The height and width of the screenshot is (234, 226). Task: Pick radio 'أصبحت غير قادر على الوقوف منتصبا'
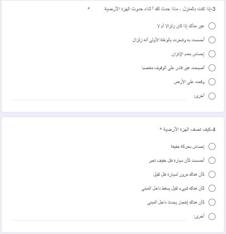[212, 68]
